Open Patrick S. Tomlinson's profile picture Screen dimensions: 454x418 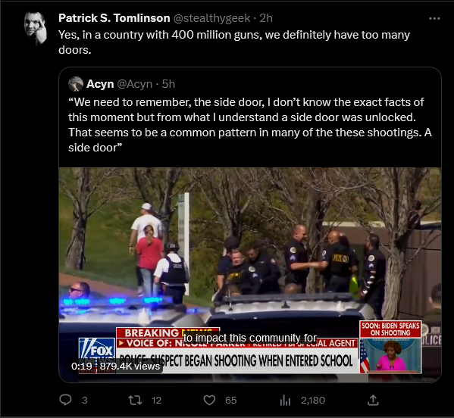(x=36, y=28)
